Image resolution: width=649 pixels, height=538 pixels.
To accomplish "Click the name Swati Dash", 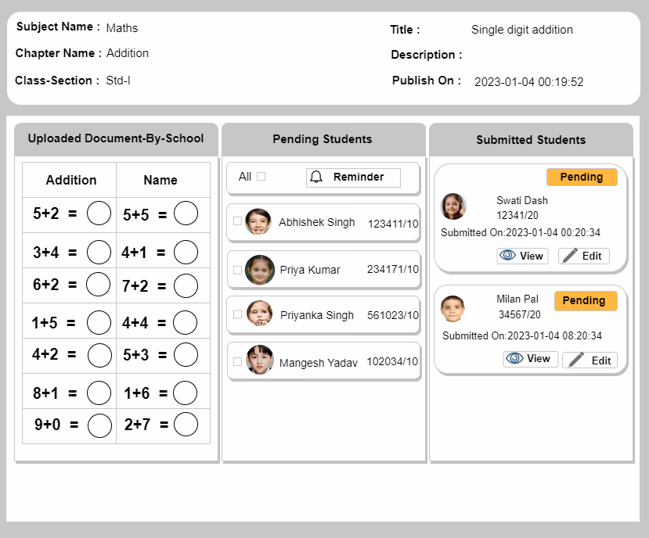I will pyautogui.click(x=522, y=200).
